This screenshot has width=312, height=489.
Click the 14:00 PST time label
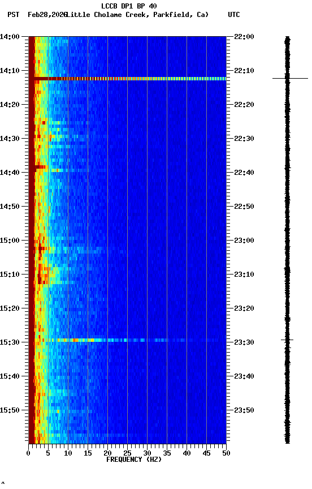(x=10, y=37)
